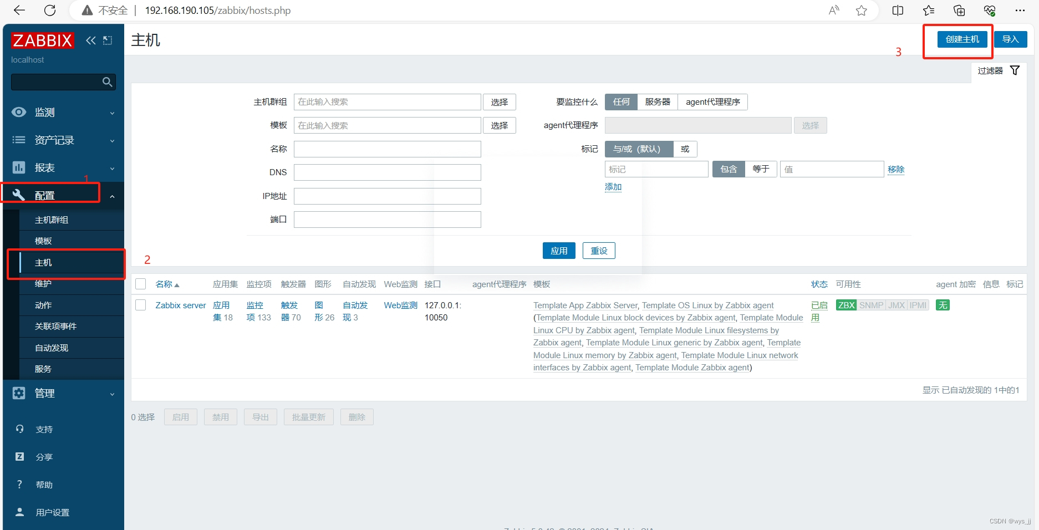Screen dimensions: 1039x530
Task: Expand the 管理 menu chevron
Action: tap(112, 394)
